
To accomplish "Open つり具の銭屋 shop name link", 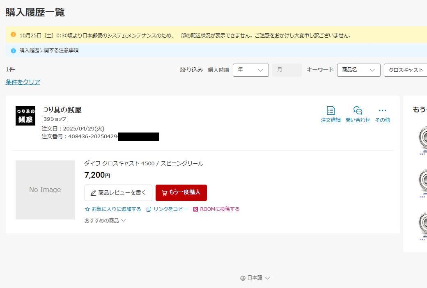I will pyautogui.click(x=62, y=110).
